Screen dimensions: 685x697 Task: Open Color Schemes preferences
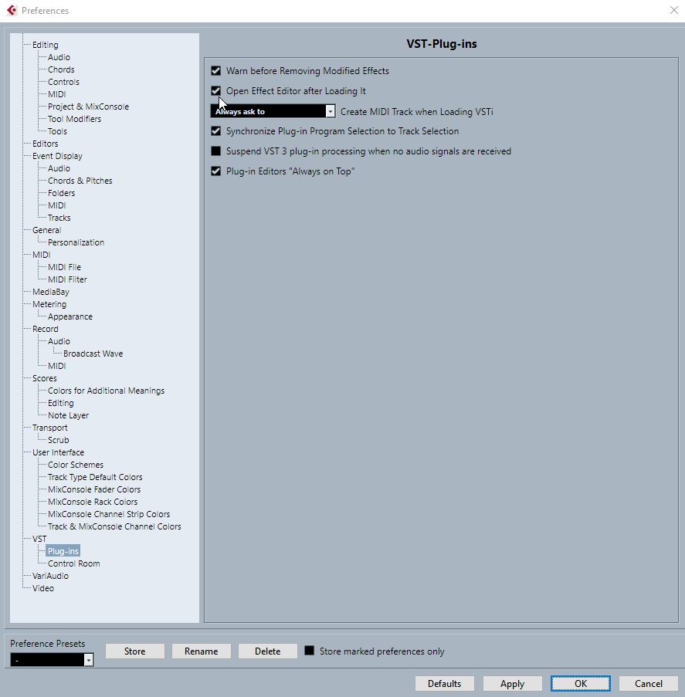coord(76,465)
